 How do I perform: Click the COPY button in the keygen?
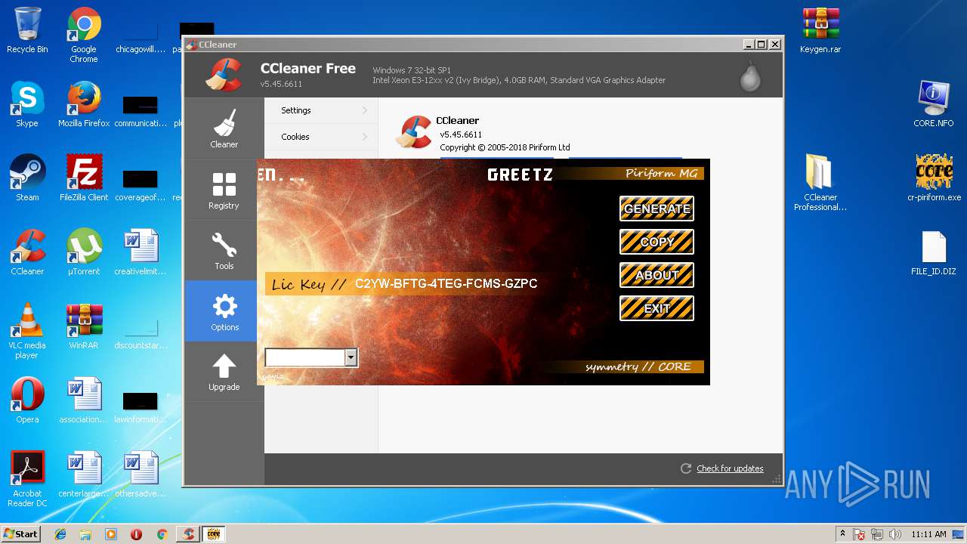pyautogui.click(x=657, y=242)
